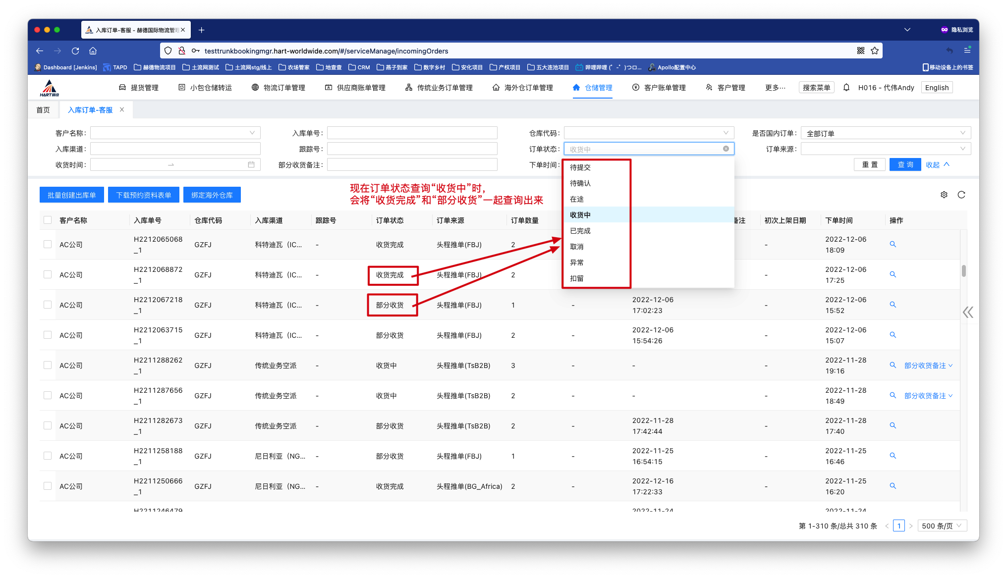
Task: Click the browser home icon
Action: [x=93, y=51]
